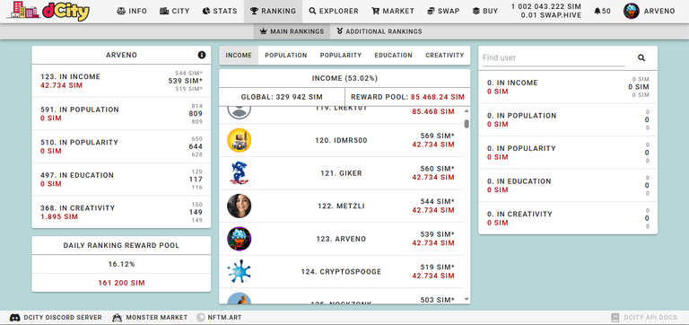Click the NFTM.ART icon in footer
Image resolution: width=689 pixels, height=325 pixels.
200,318
